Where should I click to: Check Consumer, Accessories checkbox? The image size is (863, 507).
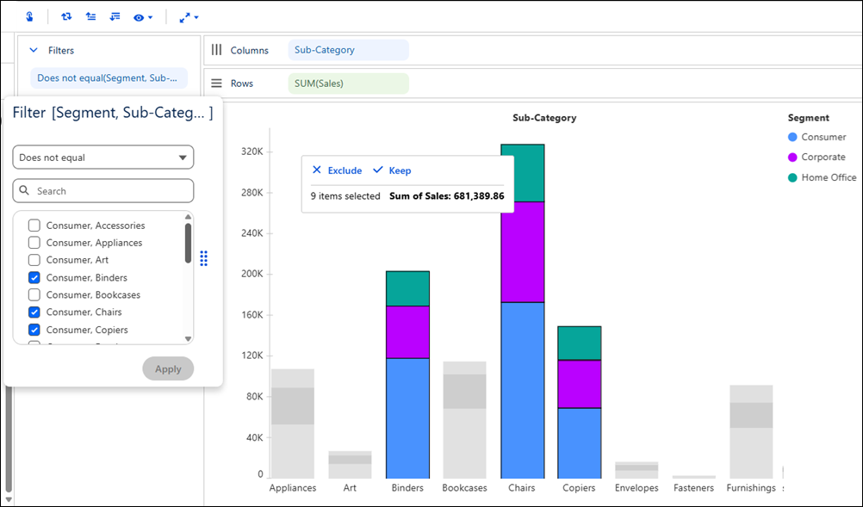point(34,226)
